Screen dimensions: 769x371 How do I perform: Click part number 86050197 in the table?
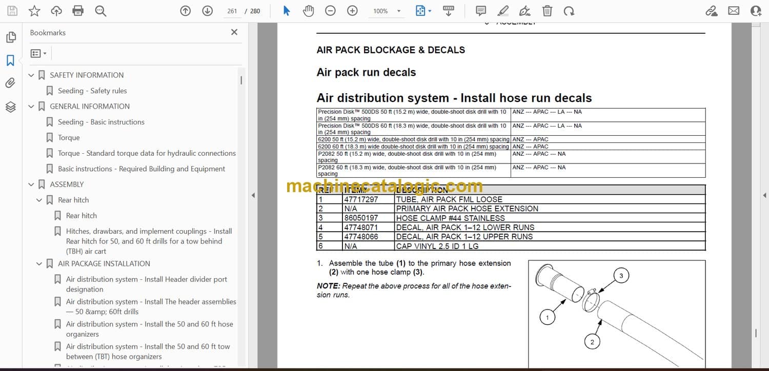[x=361, y=218]
